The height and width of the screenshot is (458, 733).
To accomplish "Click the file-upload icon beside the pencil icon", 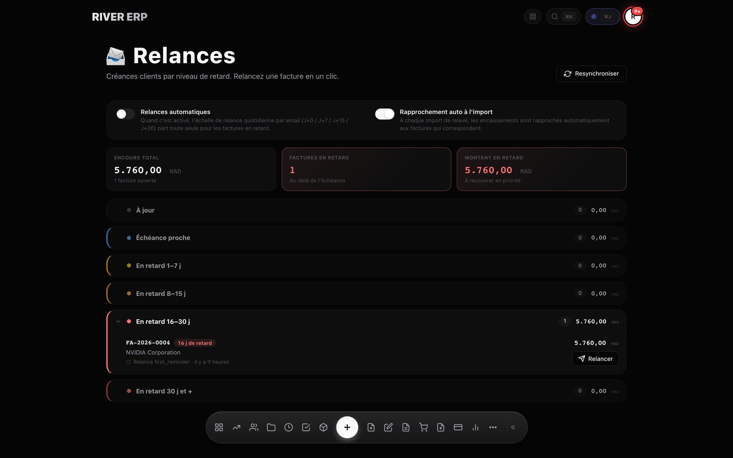I will 371,427.
